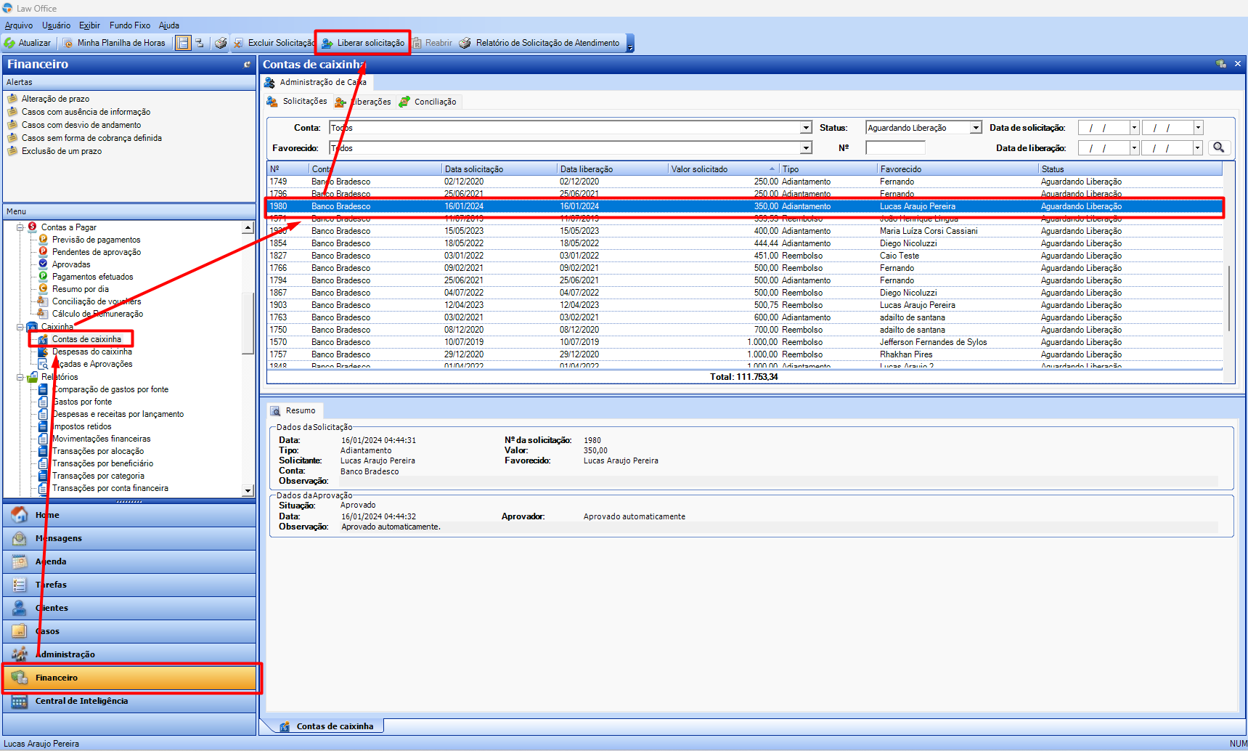Switch to the Solicitações tab
This screenshot has height=751, width=1248.
tap(297, 102)
